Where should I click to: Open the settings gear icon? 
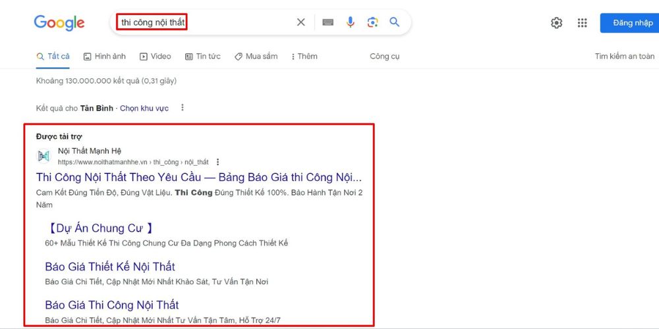pyautogui.click(x=556, y=22)
